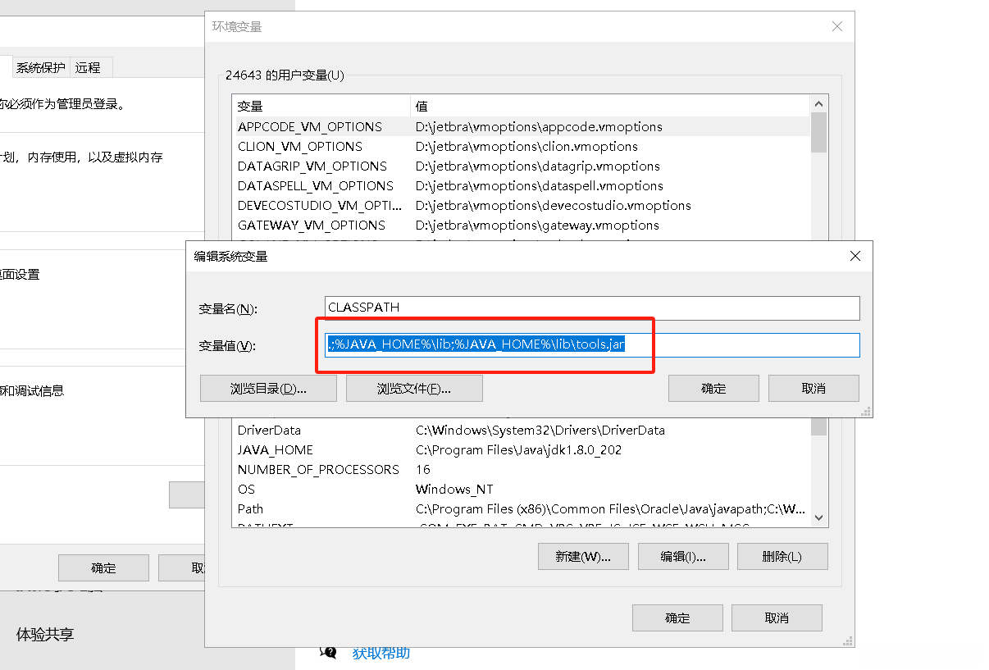
Task: Select the Path system variable row
Action: (521, 508)
